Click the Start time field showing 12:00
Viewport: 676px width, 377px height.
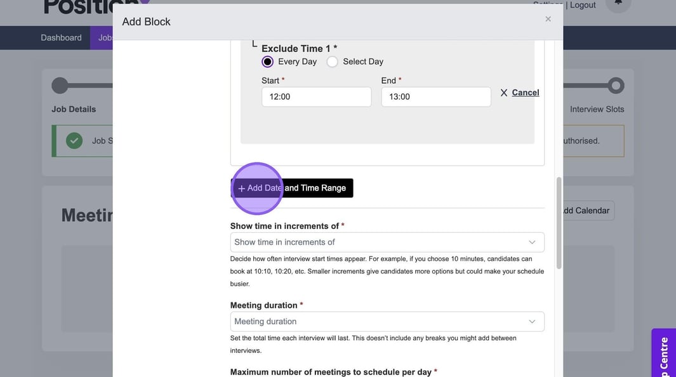(316, 97)
